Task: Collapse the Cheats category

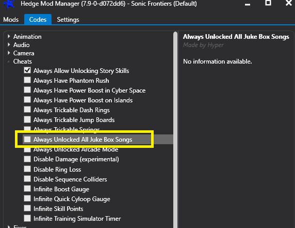Action: [x=8, y=62]
